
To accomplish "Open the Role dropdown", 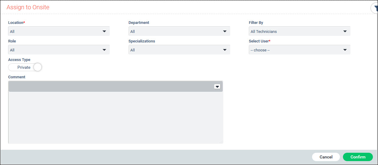I will coord(59,50).
